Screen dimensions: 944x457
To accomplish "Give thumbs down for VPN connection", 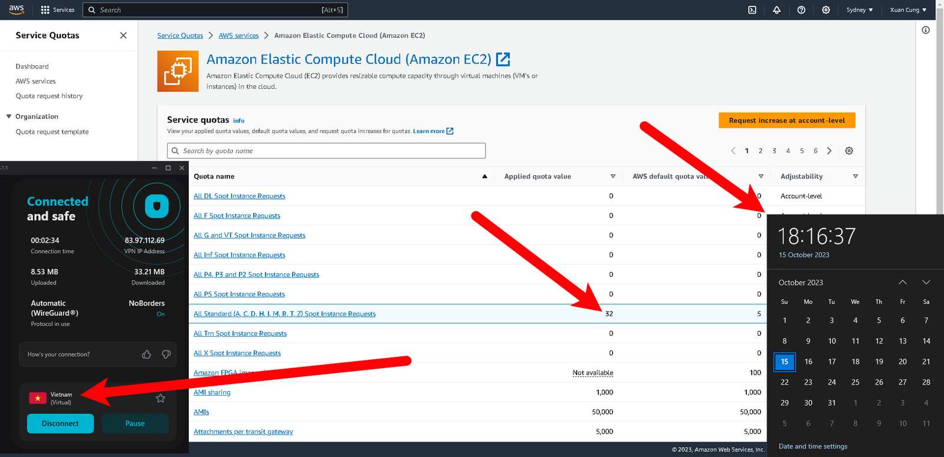I will (x=166, y=355).
